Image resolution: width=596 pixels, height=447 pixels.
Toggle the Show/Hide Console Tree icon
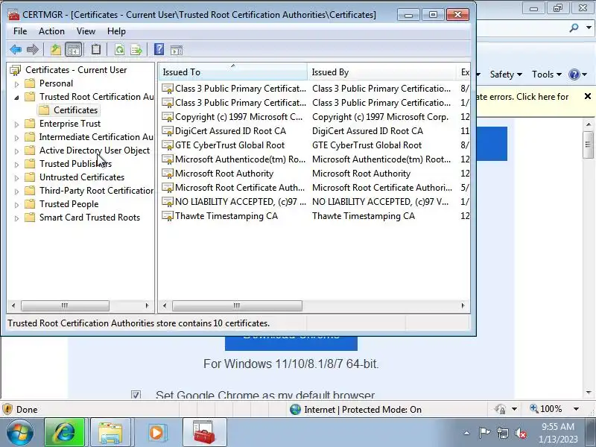coord(73,50)
